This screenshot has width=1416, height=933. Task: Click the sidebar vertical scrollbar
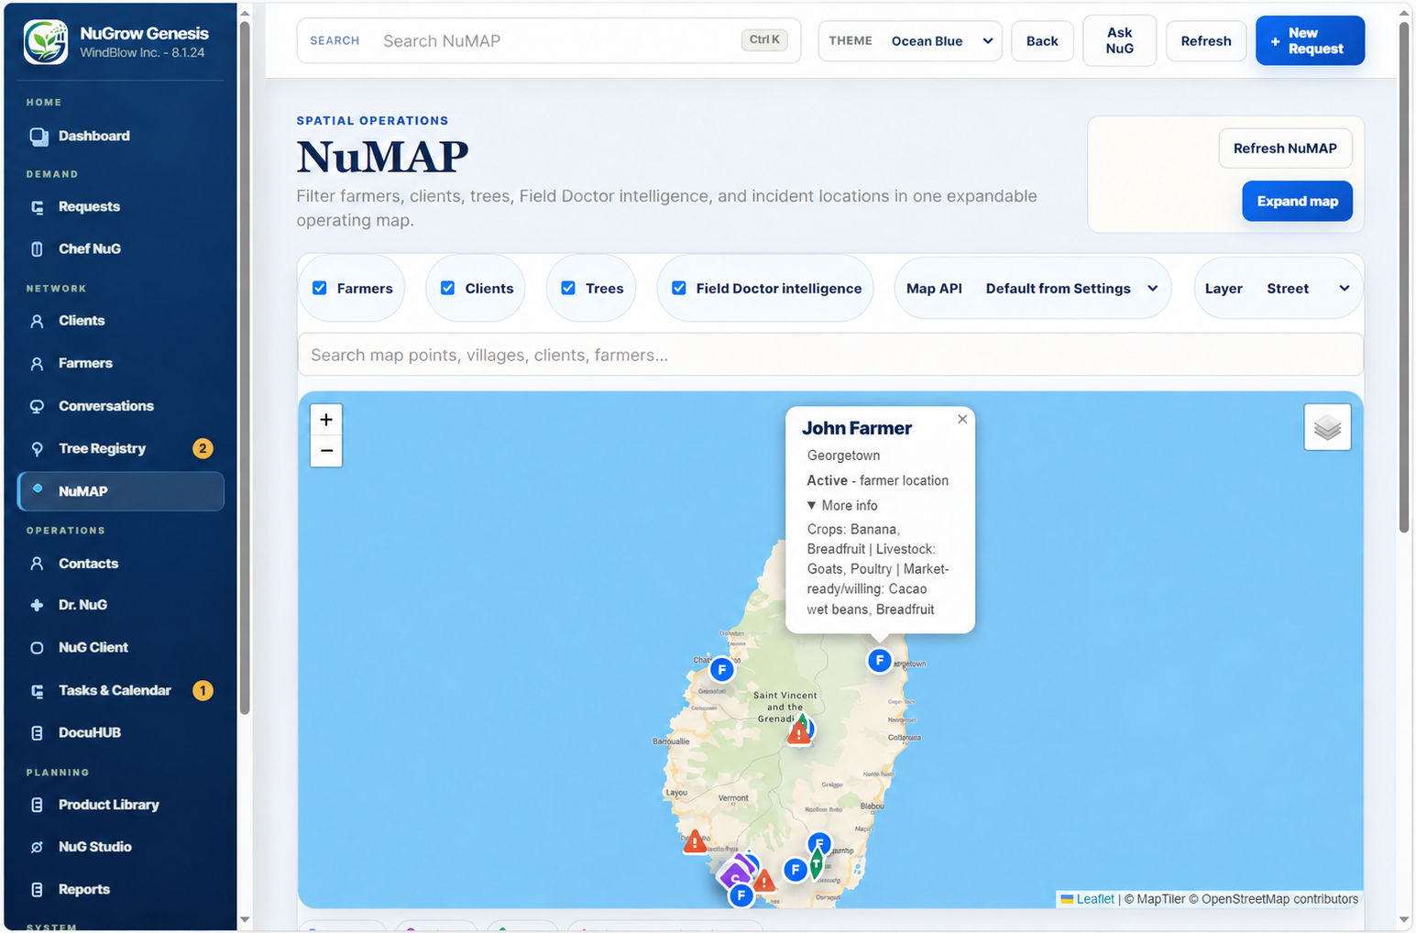(245, 367)
